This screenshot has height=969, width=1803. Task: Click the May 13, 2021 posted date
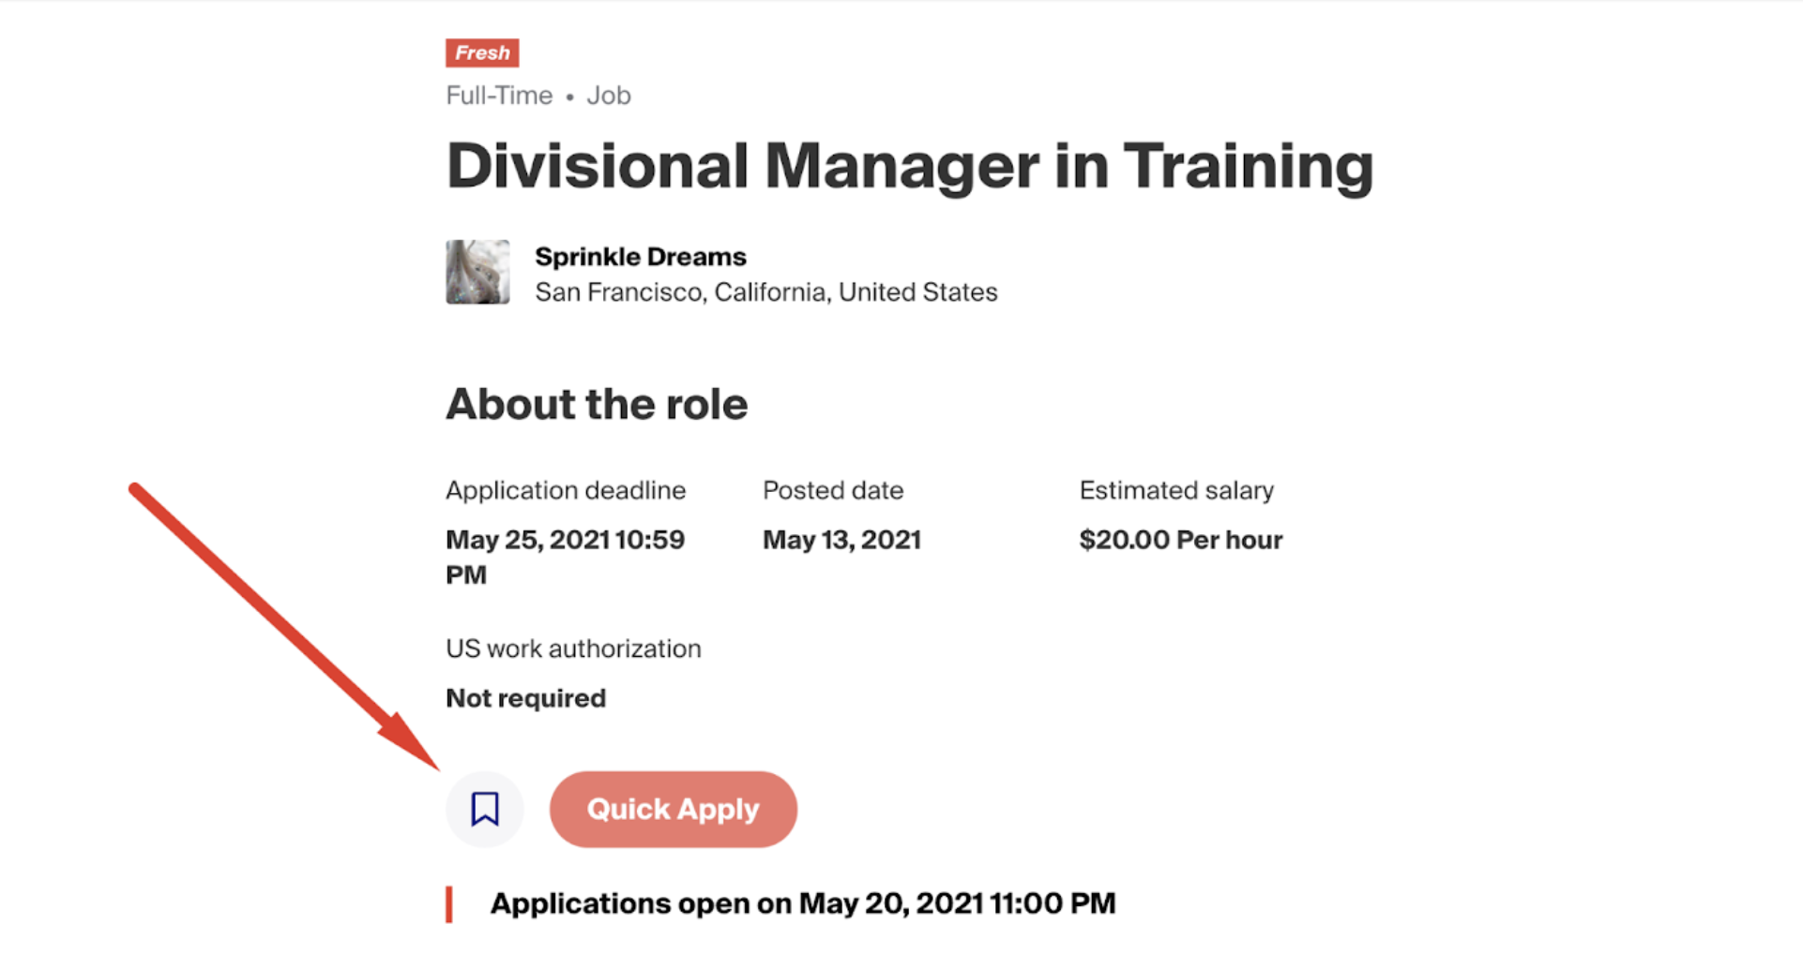coord(841,540)
